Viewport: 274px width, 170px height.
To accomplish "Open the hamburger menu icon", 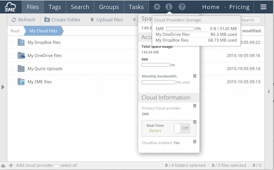I will 263,7.
